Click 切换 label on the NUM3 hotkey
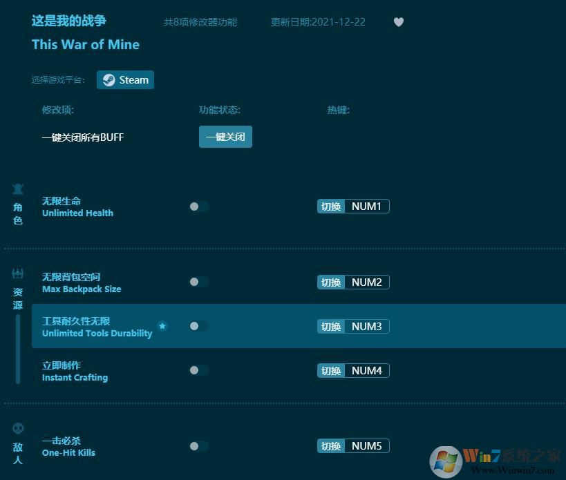The width and height of the screenshot is (566, 480). tap(331, 326)
